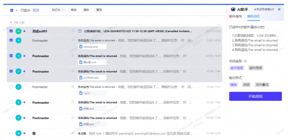Click the help icon next to 总结类型

[x=245, y=61]
